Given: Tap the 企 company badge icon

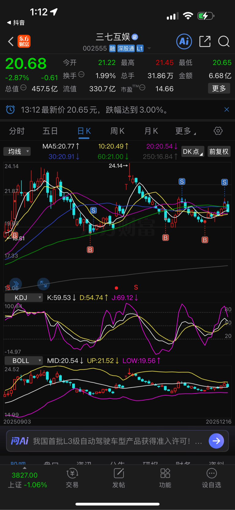Looking at the screenshot, I should tap(135, 37).
